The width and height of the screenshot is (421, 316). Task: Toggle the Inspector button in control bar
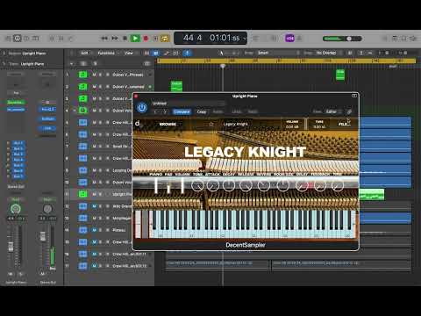18,39
